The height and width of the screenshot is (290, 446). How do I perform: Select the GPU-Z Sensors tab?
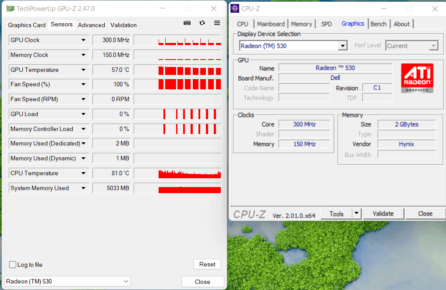click(62, 25)
